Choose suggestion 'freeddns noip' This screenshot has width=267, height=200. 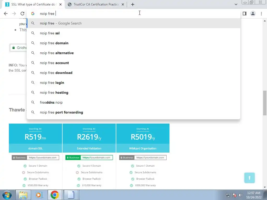coord(133,102)
